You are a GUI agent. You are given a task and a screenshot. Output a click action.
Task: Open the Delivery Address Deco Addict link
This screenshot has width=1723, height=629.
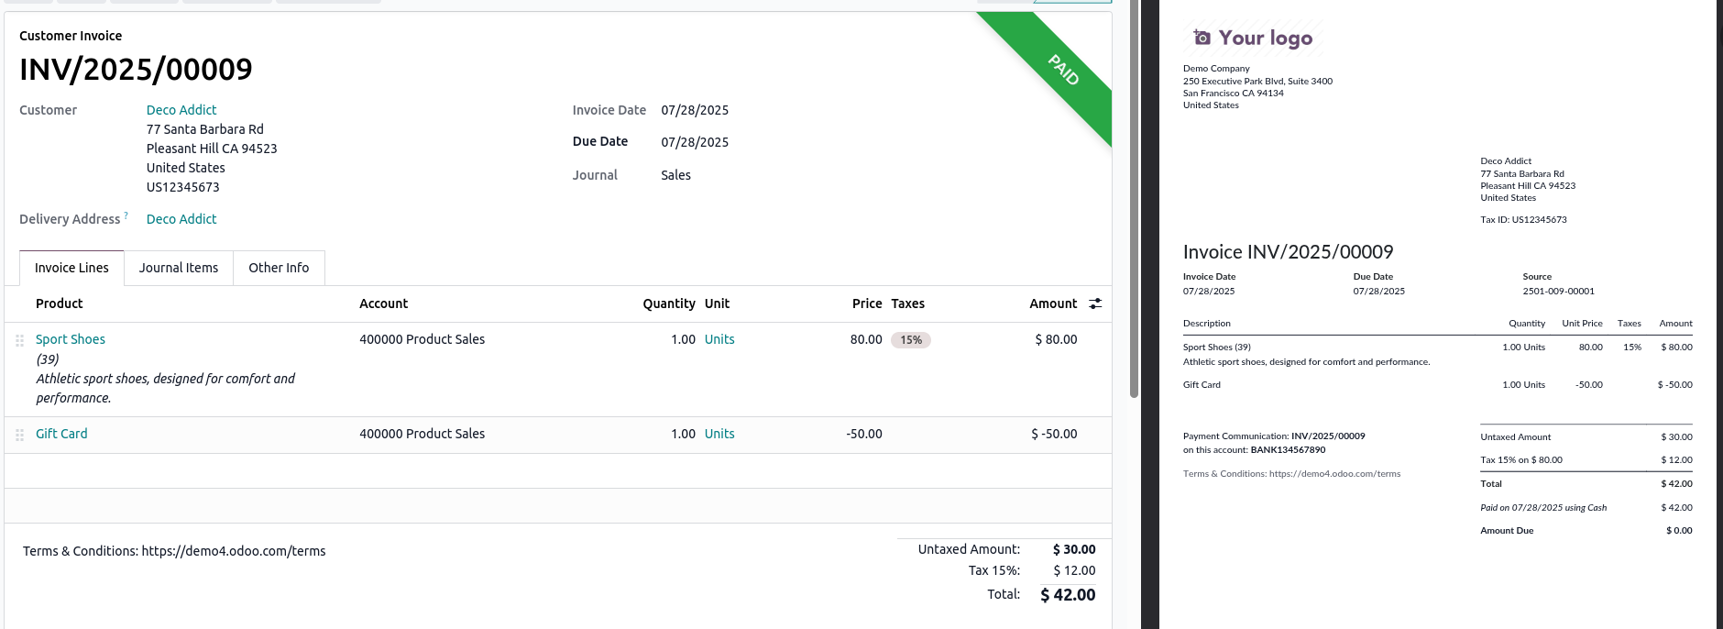coord(181,219)
